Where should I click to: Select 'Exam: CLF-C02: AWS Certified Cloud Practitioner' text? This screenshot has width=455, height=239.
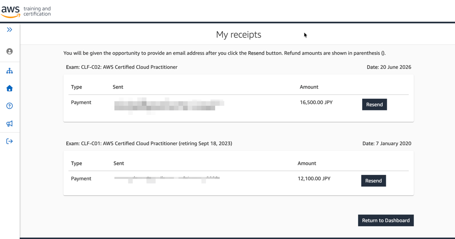tap(121, 67)
